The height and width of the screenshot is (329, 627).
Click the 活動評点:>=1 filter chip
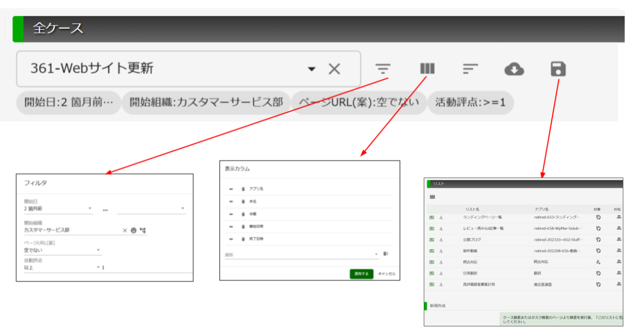click(470, 102)
